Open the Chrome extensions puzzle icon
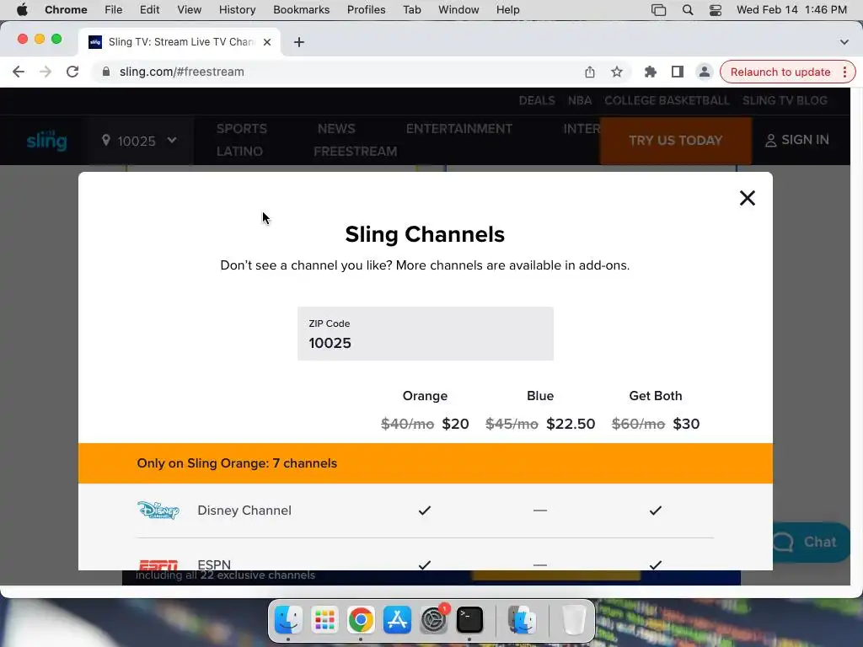863x647 pixels. 650,72
